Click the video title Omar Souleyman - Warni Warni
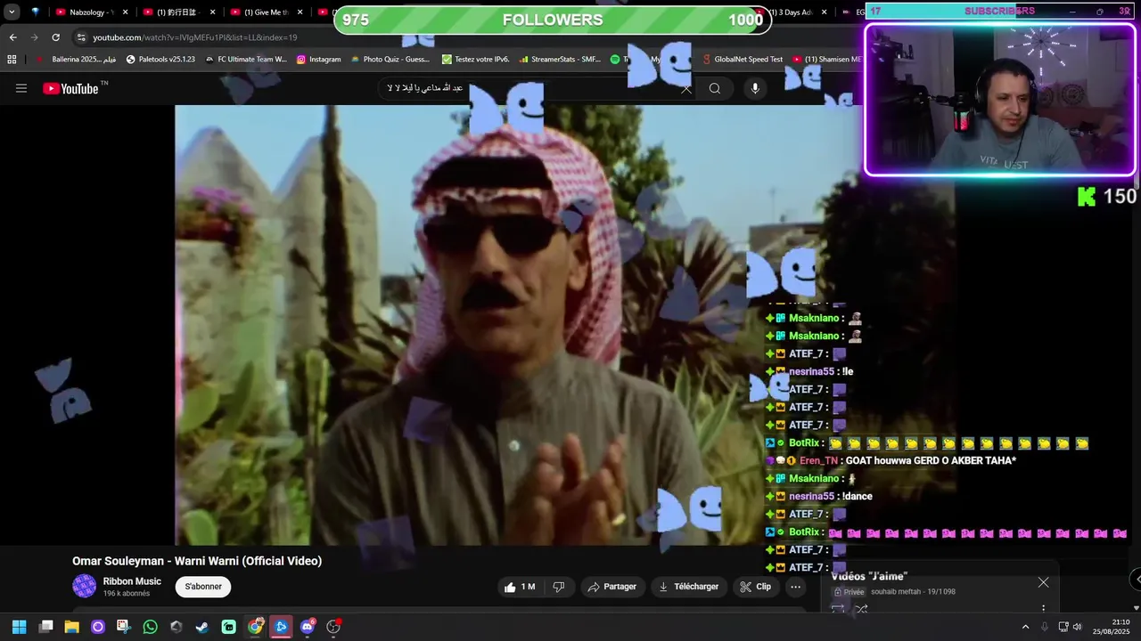Viewport: 1141px width, 641px height. point(197,561)
